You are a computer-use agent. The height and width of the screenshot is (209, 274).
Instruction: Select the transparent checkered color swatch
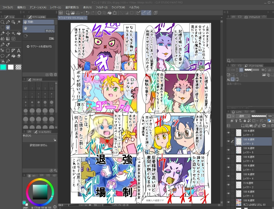(x=18, y=67)
